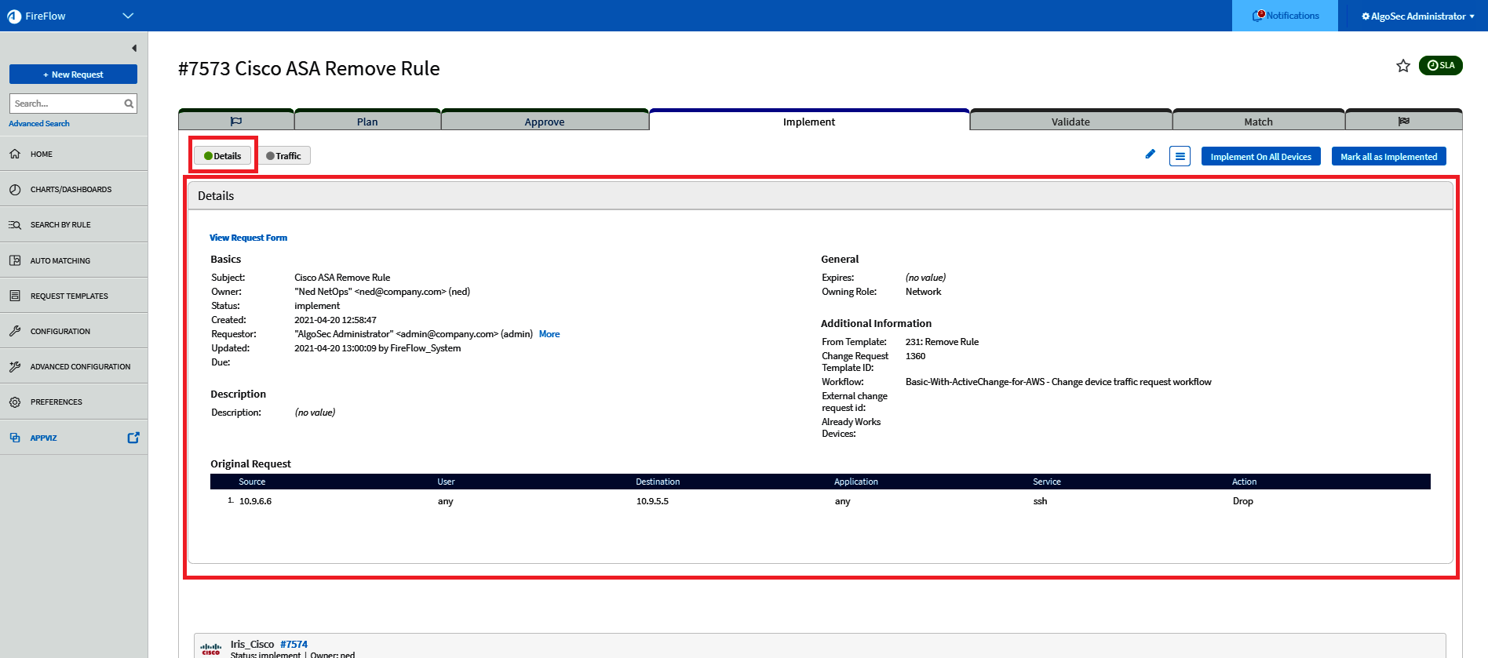Click the green SLA badge
The height and width of the screenshot is (658, 1488).
[x=1440, y=65]
